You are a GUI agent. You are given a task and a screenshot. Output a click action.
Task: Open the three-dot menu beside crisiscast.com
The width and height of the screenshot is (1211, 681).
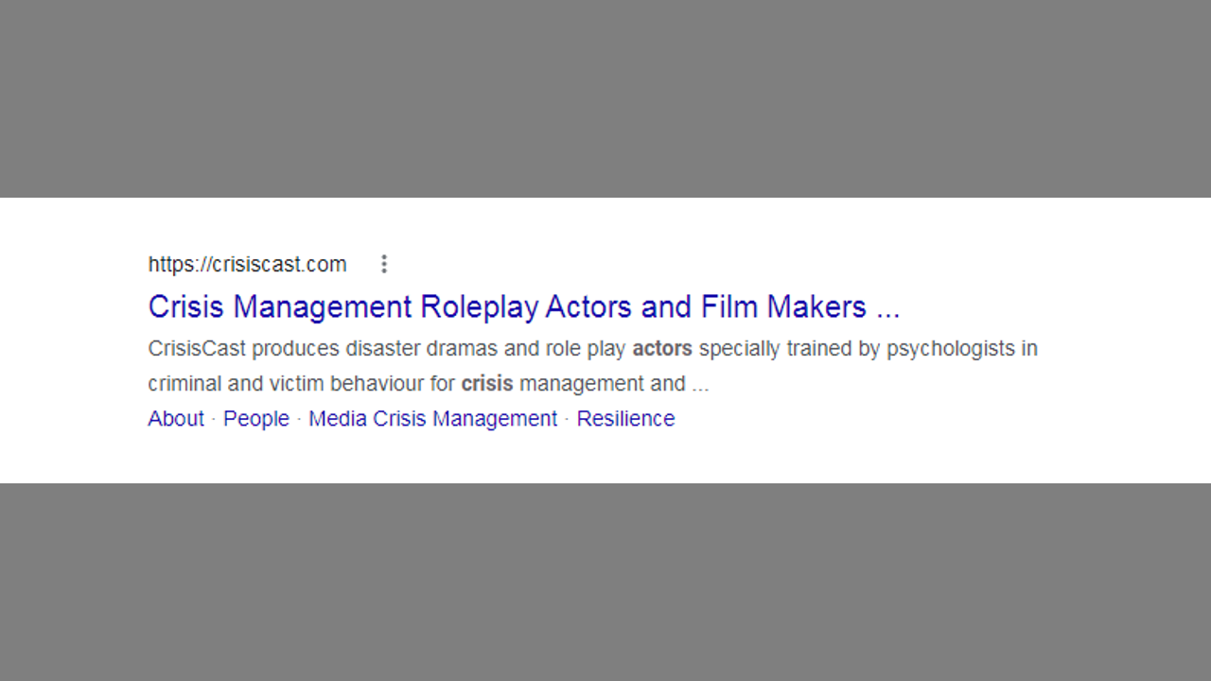point(384,265)
